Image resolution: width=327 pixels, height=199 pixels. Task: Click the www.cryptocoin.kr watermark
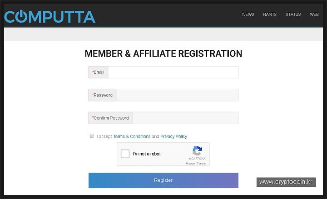click(286, 182)
